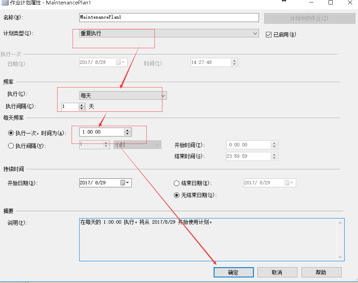Open help with the 帮助 button
The image size is (358, 283).
321,272
